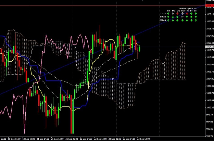
Task: Click the 1022.10 price scale value
Action: (210, 14)
